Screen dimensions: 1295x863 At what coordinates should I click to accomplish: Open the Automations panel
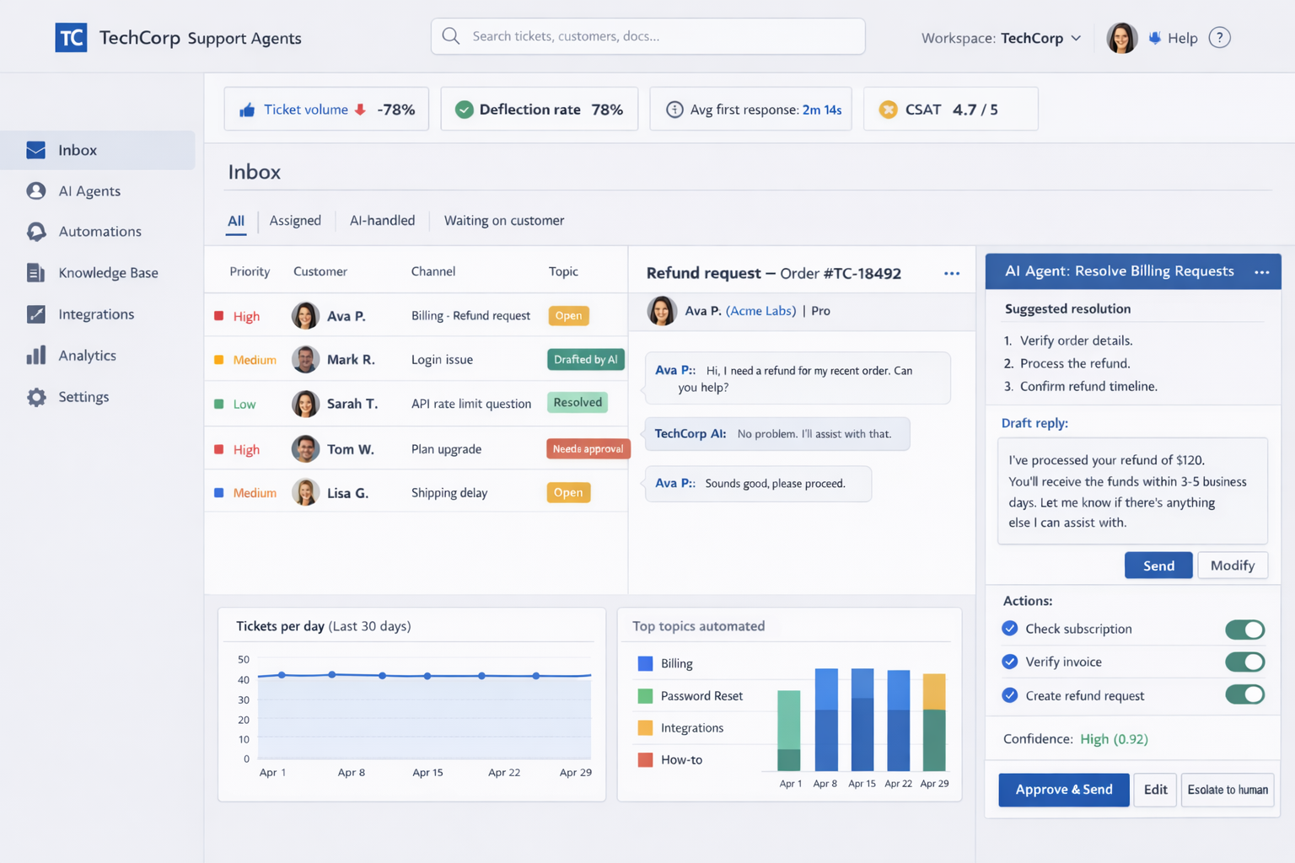click(x=99, y=231)
